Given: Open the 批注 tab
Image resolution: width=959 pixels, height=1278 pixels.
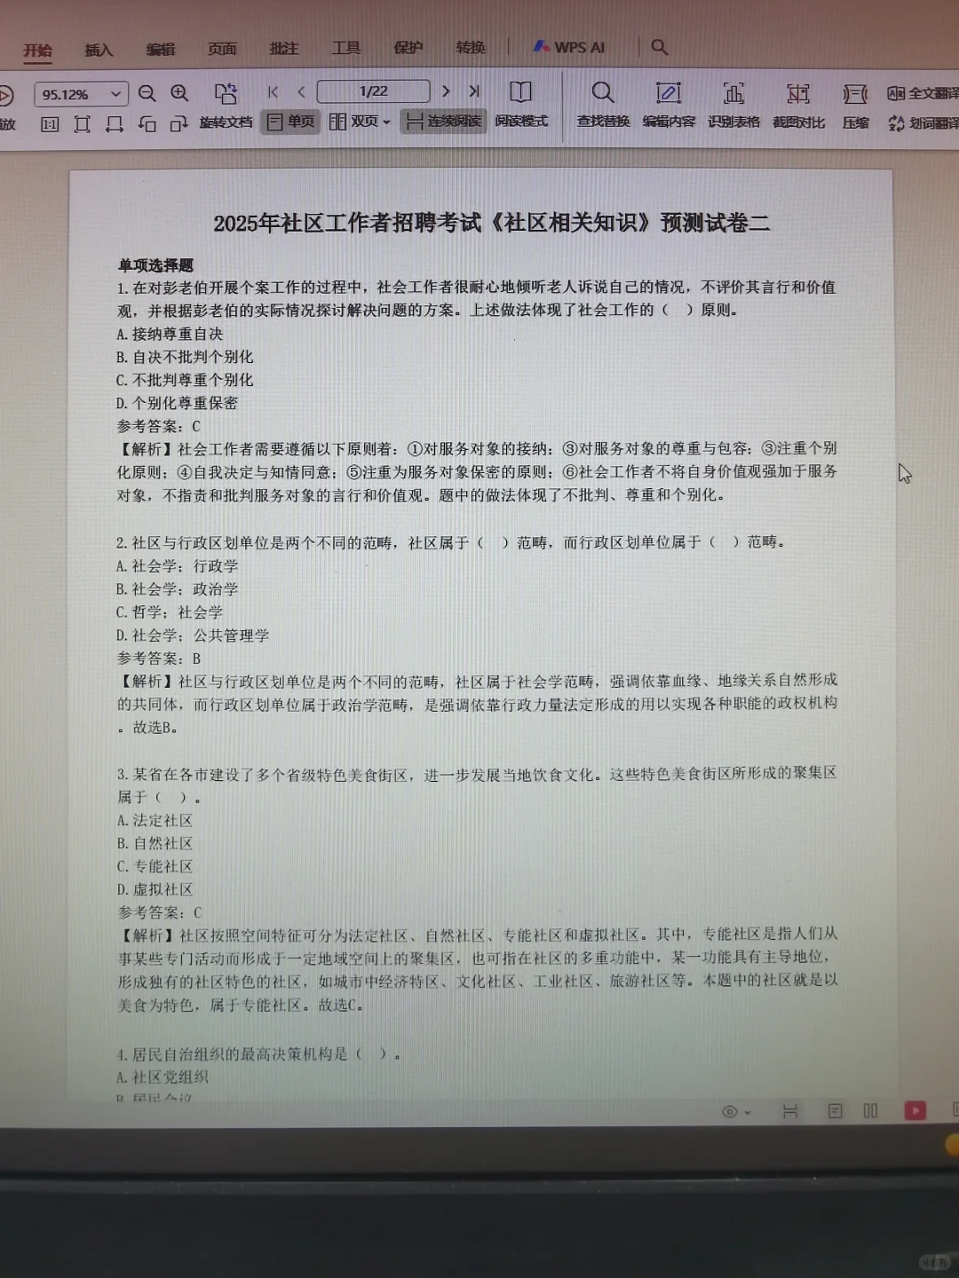Looking at the screenshot, I should 284,48.
